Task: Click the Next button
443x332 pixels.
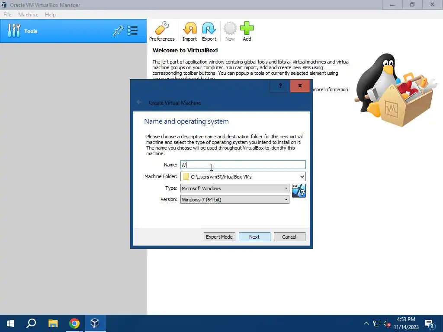Action: tap(254, 237)
